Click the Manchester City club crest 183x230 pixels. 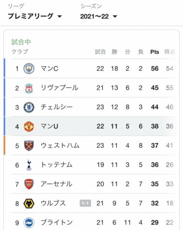click(29, 68)
